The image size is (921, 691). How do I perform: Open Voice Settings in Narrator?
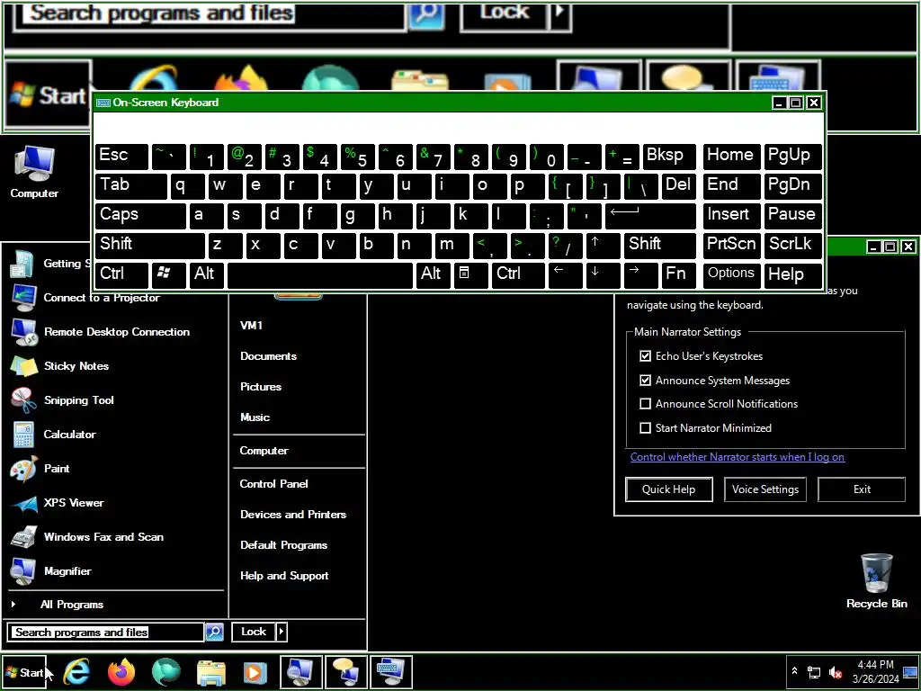pos(765,489)
